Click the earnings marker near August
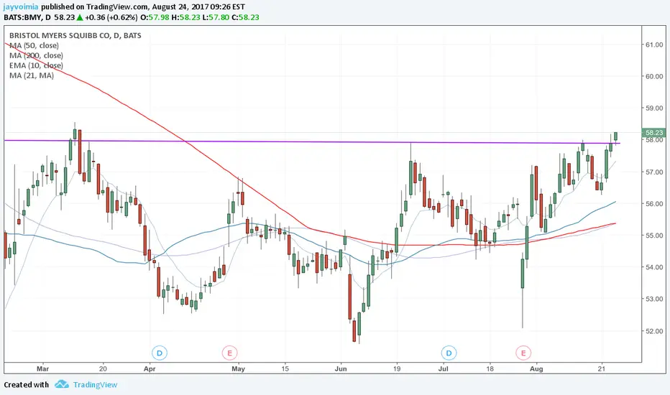This screenshot has width=670, height=395. point(523,353)
